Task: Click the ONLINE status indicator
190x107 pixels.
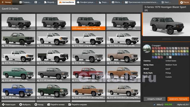Action: (x=168, y=104)
